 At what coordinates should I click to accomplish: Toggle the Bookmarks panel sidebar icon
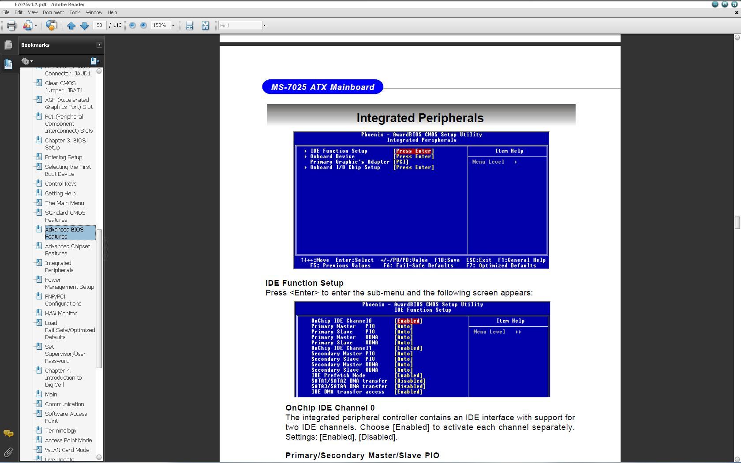pos(8,64)
